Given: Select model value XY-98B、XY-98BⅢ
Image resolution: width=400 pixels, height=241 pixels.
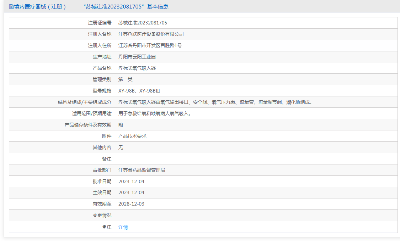Looking at the screenshot, I should (x=139, y=91).
